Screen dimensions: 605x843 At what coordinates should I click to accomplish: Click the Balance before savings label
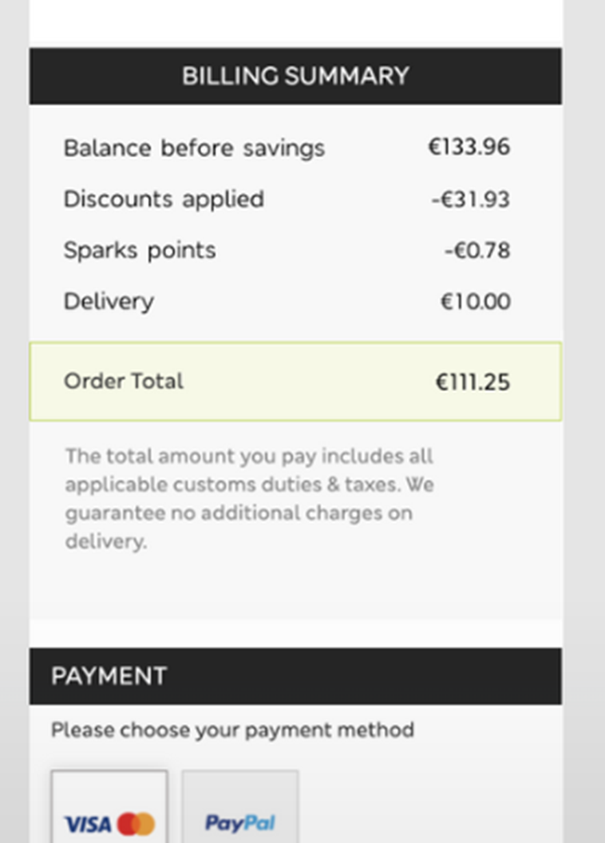194,148
